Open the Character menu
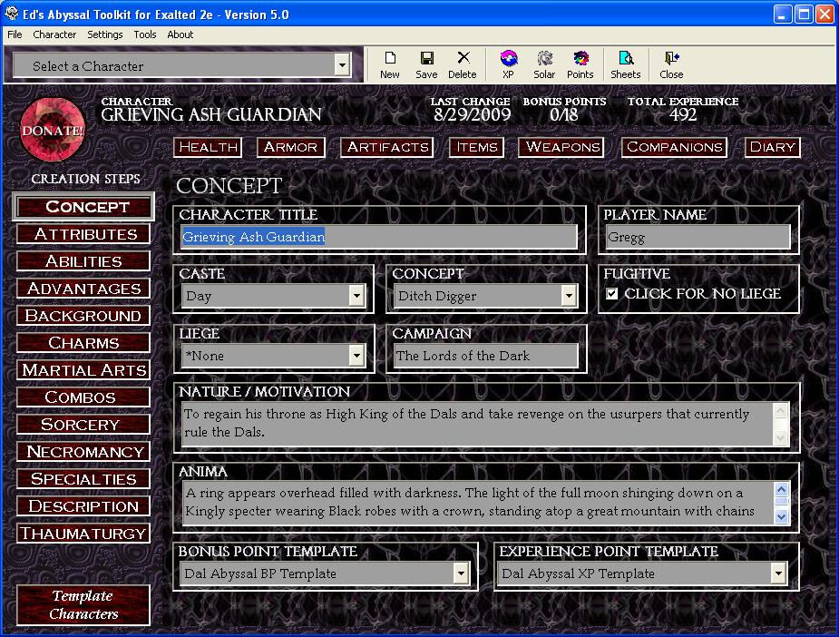This screenshot has height=637, width=839. click(x=54, y=34)
